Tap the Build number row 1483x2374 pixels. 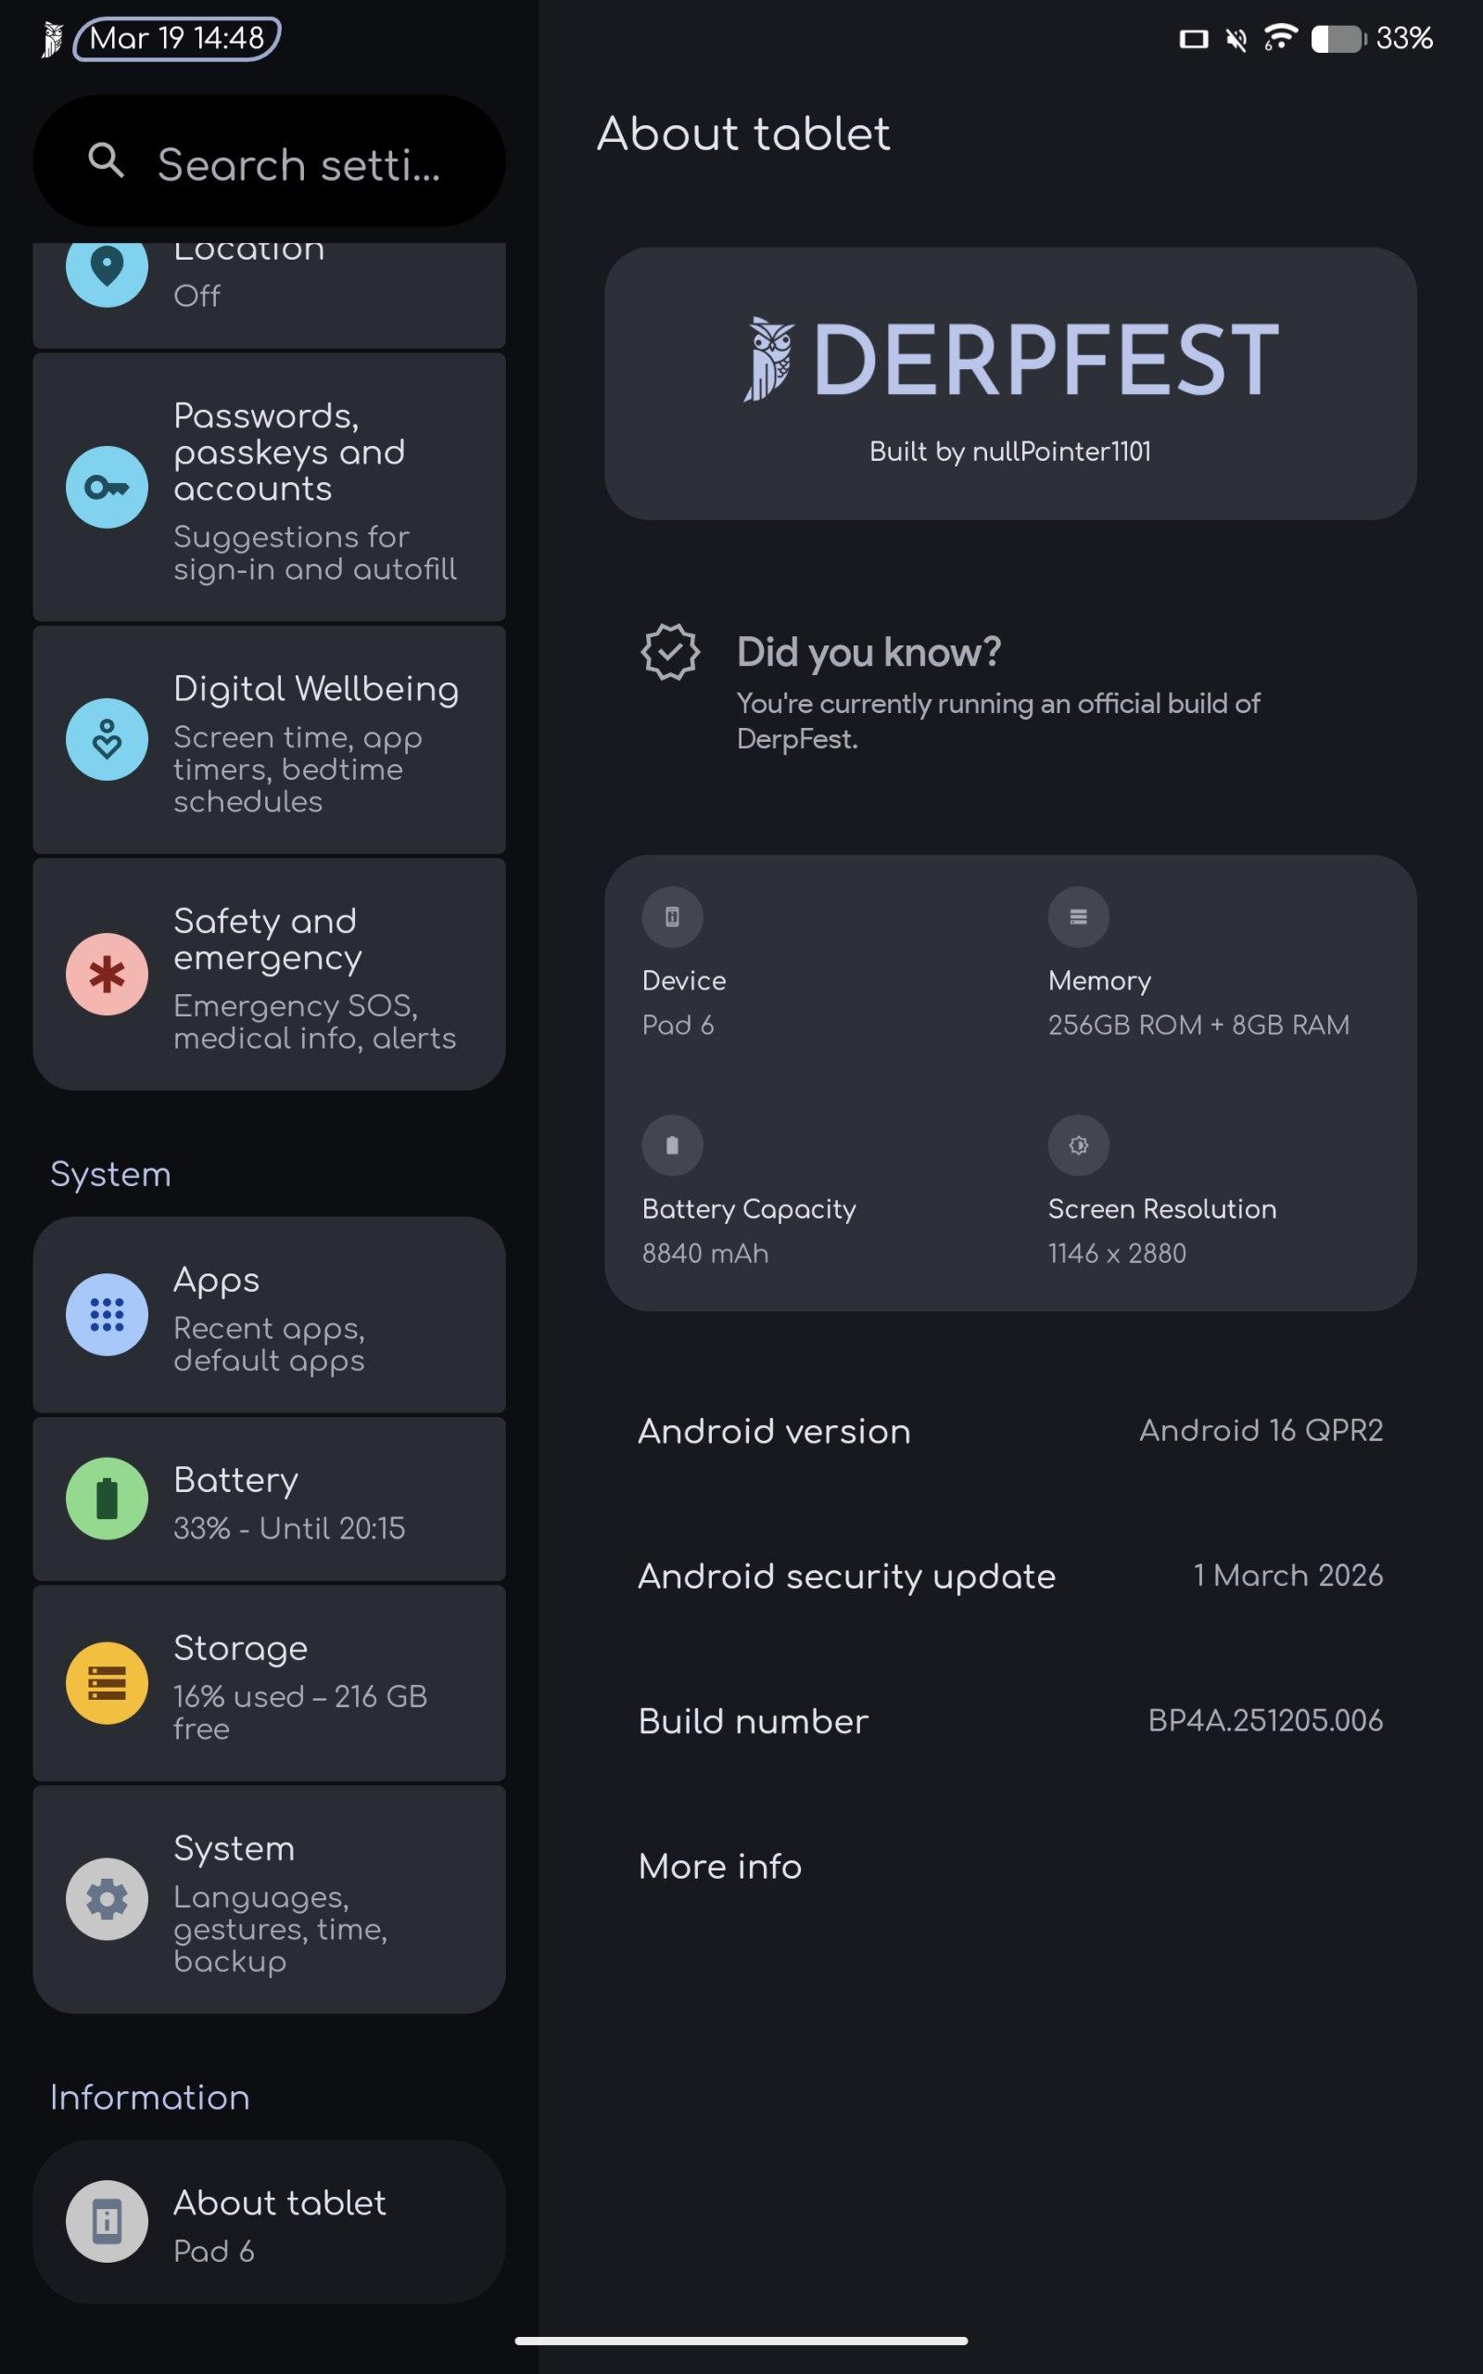(x=1010, y=1722)
